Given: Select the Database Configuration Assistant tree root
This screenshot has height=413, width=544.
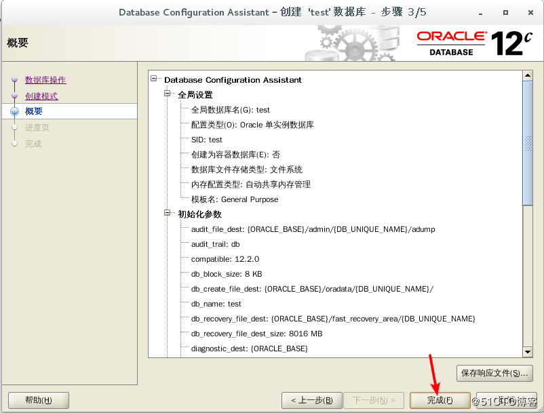Looking at the screenshot, I should pos(233,80).
